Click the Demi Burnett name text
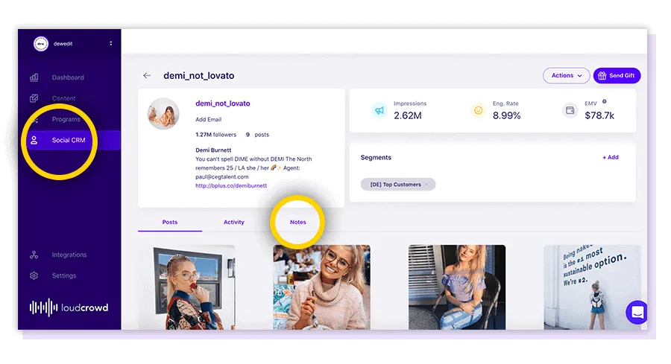Image resolution: width=671 pixels, height=364 pixels. (x=213, y=150)
